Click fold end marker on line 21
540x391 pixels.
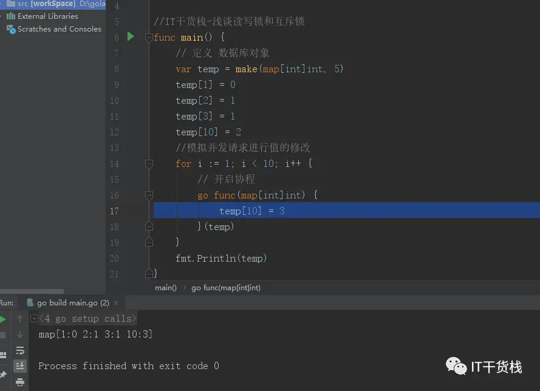pos(149,274)
